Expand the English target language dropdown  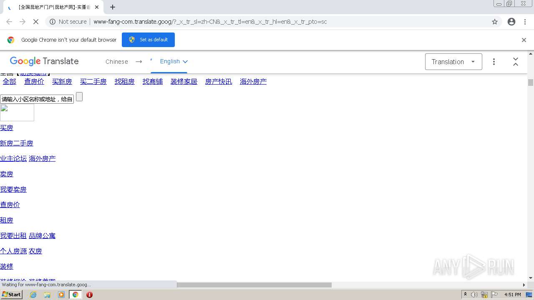tap(174, 61)
